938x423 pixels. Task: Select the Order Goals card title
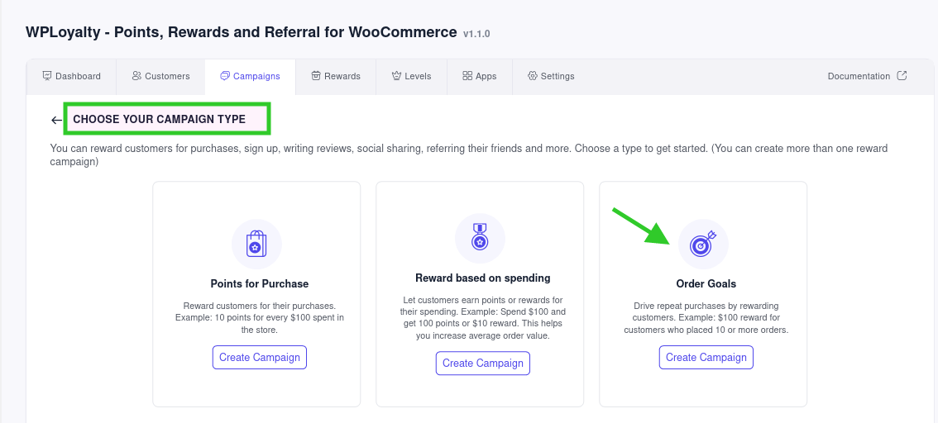click(706, 284)
